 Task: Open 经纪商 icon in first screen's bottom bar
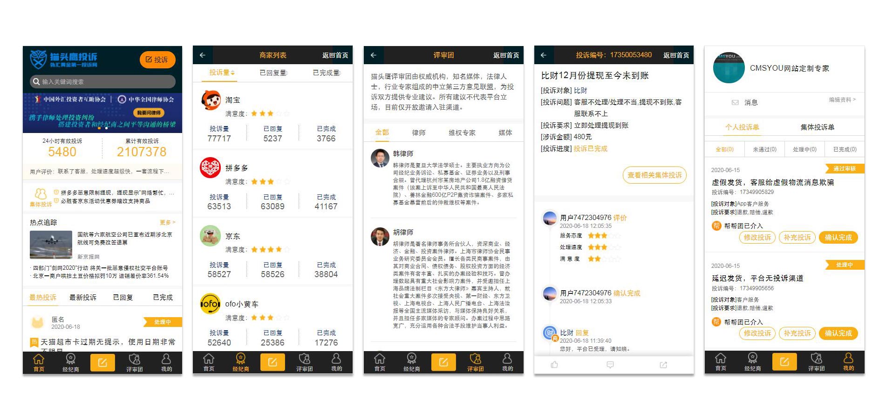pyautogui.click(x=71, y=363)
